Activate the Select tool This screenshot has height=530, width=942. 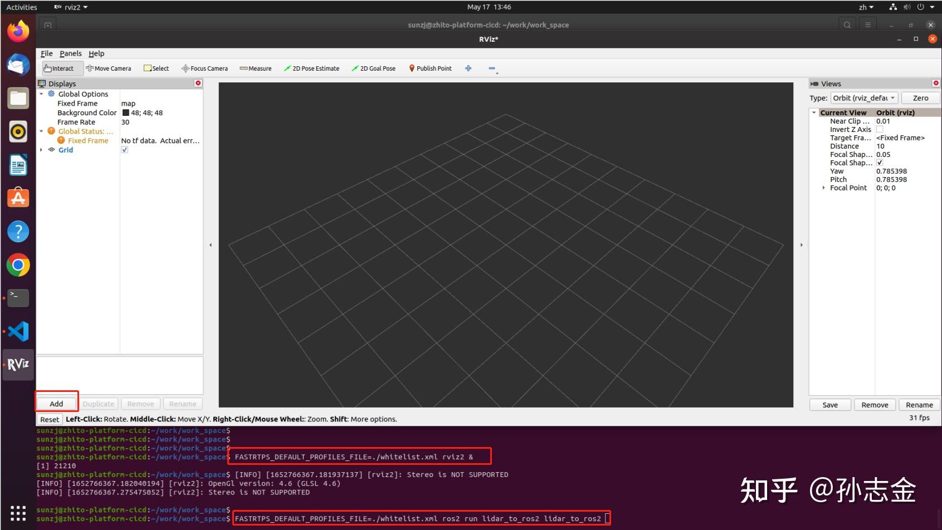coord(156,68)
